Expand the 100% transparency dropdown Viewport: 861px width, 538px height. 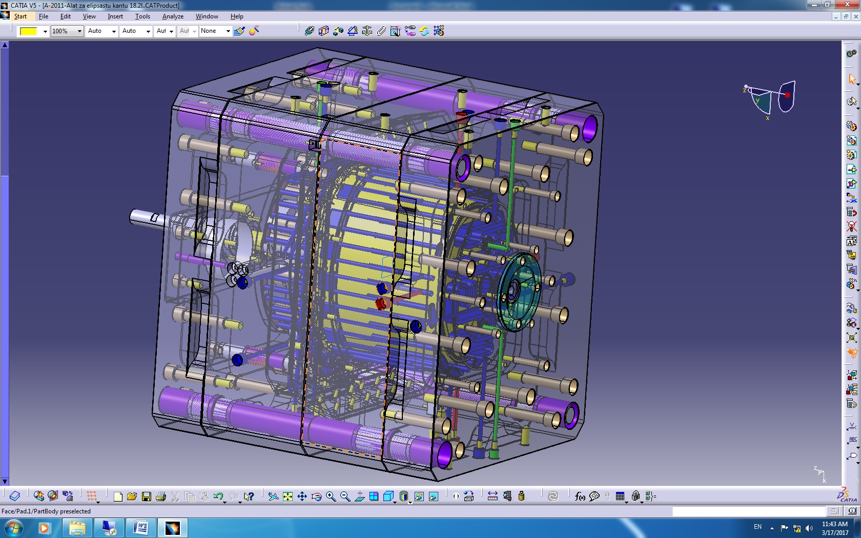point(79,31)
